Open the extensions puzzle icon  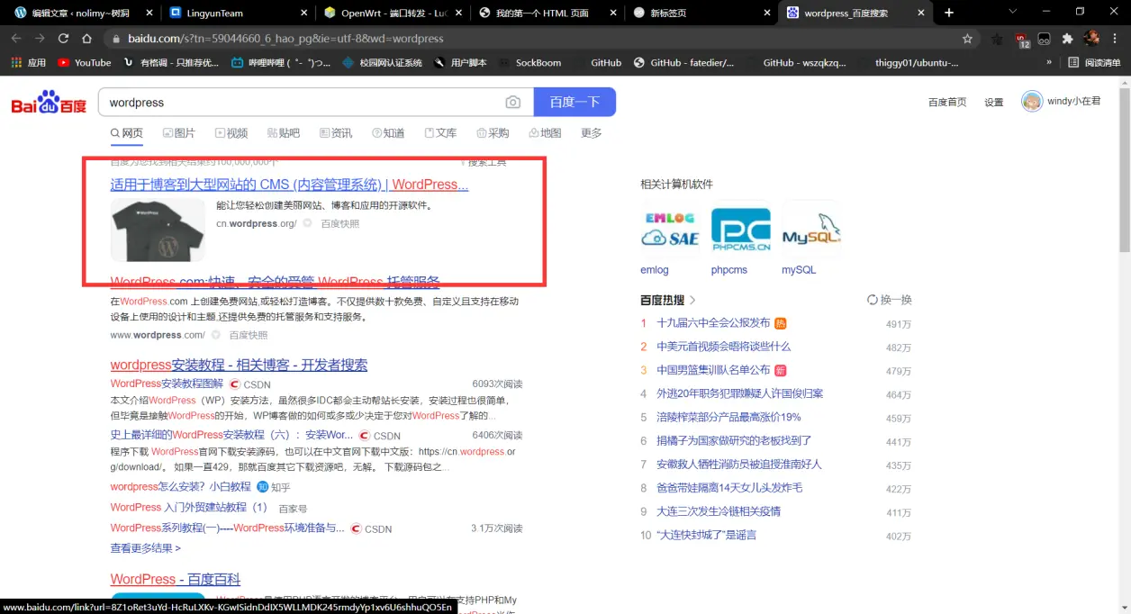coord(1068,39)
